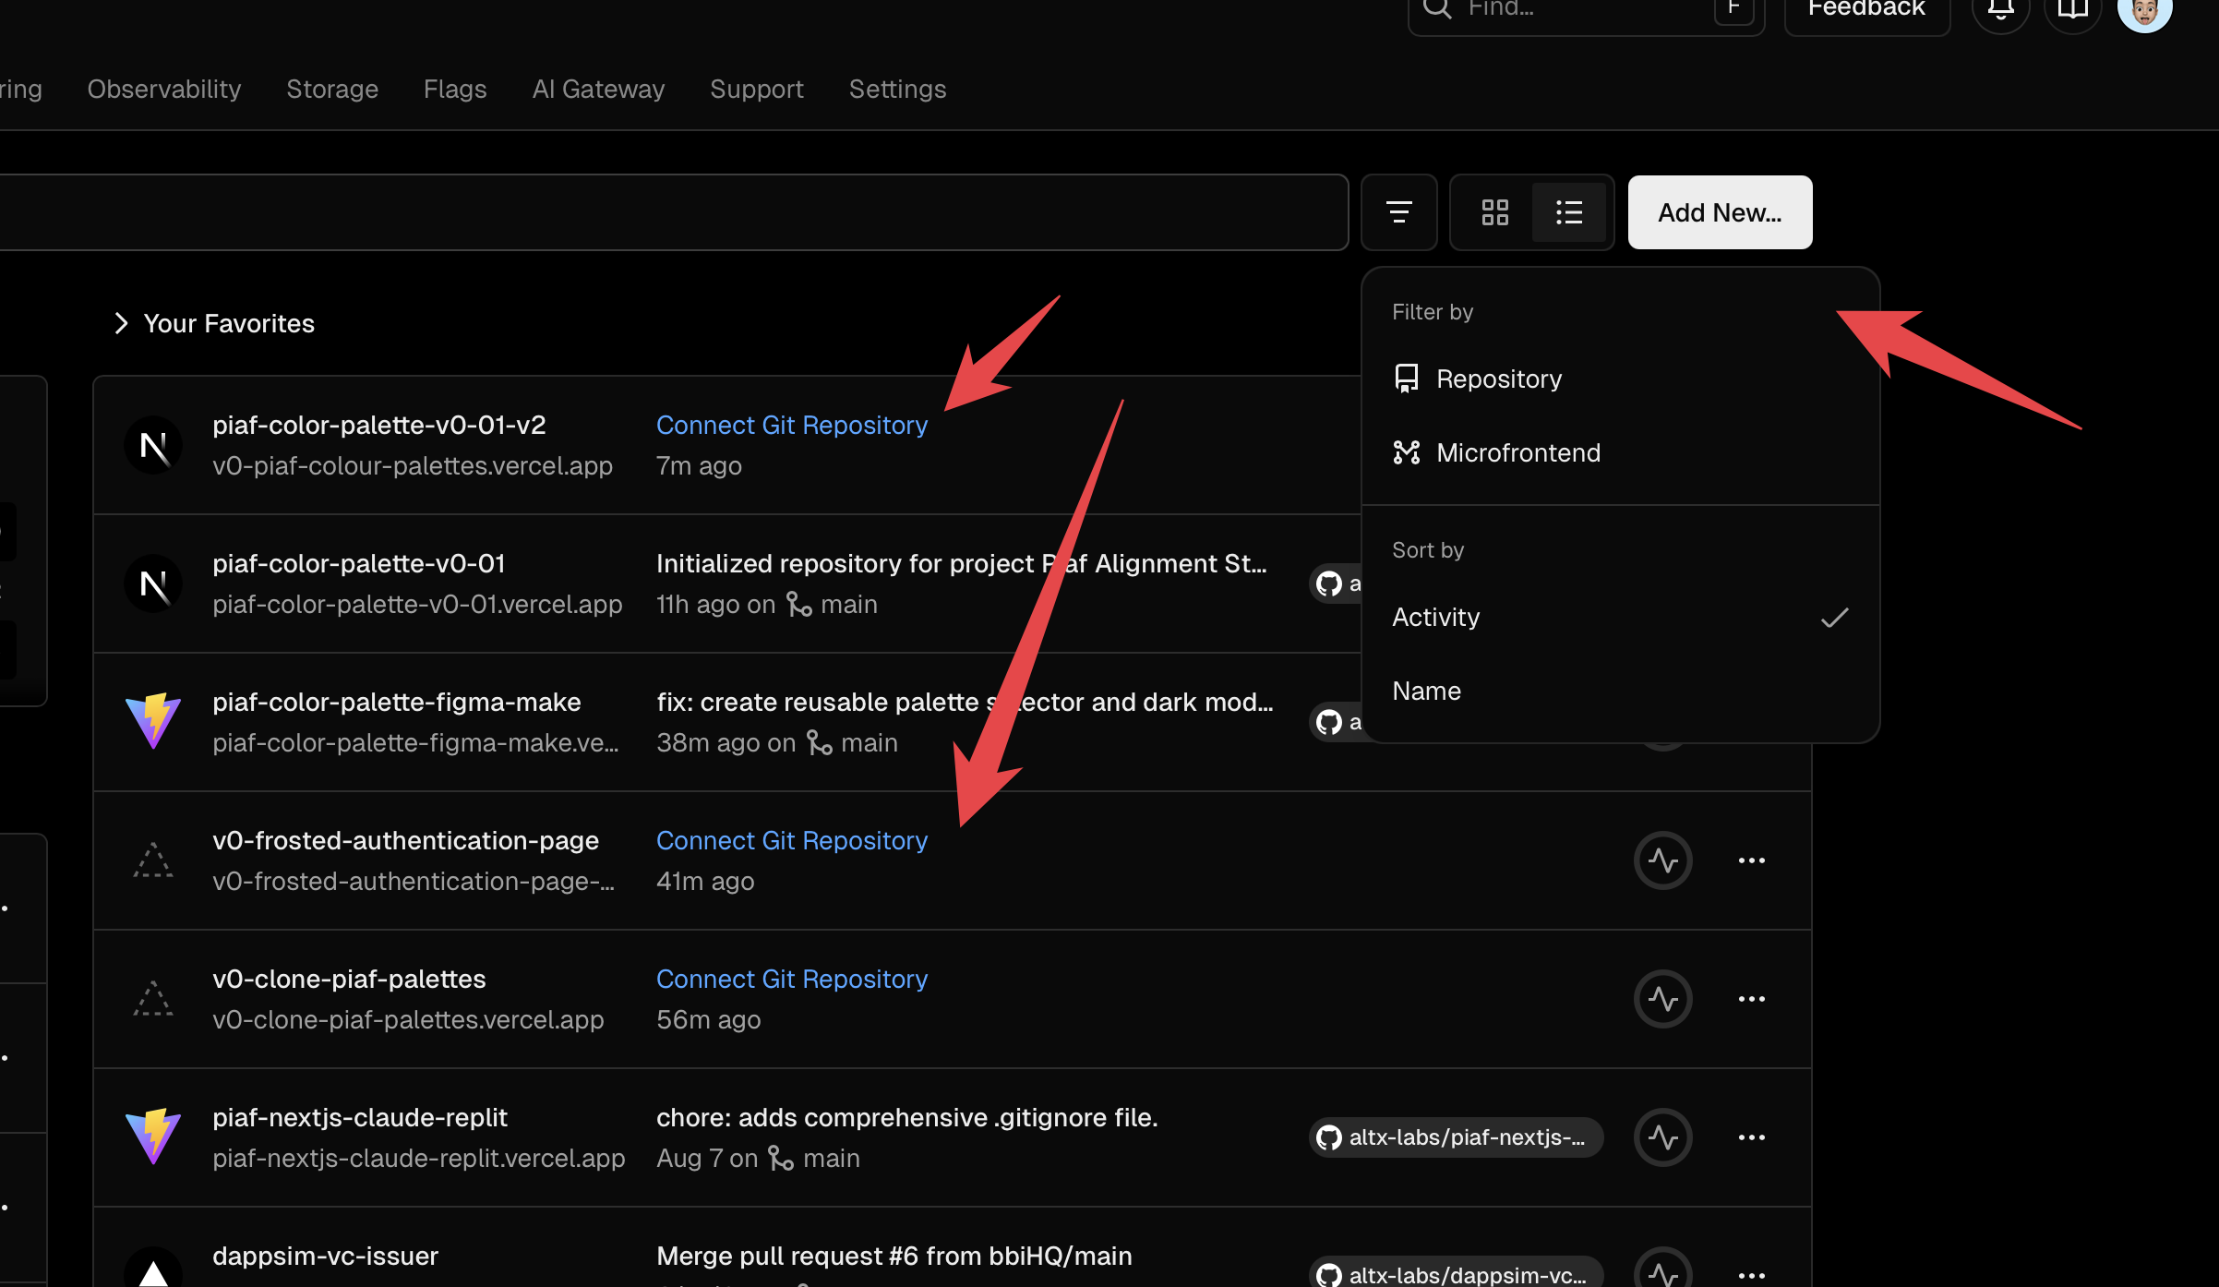
Task: Focus the project search input field
Action: [x=646, y=212]
